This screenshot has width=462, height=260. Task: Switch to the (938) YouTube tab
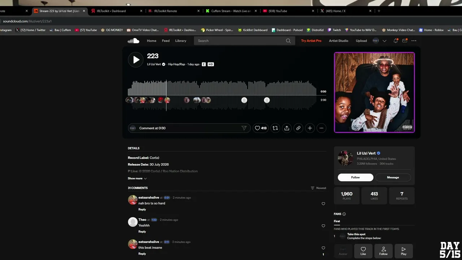point(289,11)
